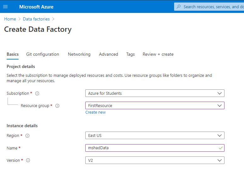The height and width of the screenshot is (192, 244).
Task: Click the Subscription info icon
Action: coord(37,93)
